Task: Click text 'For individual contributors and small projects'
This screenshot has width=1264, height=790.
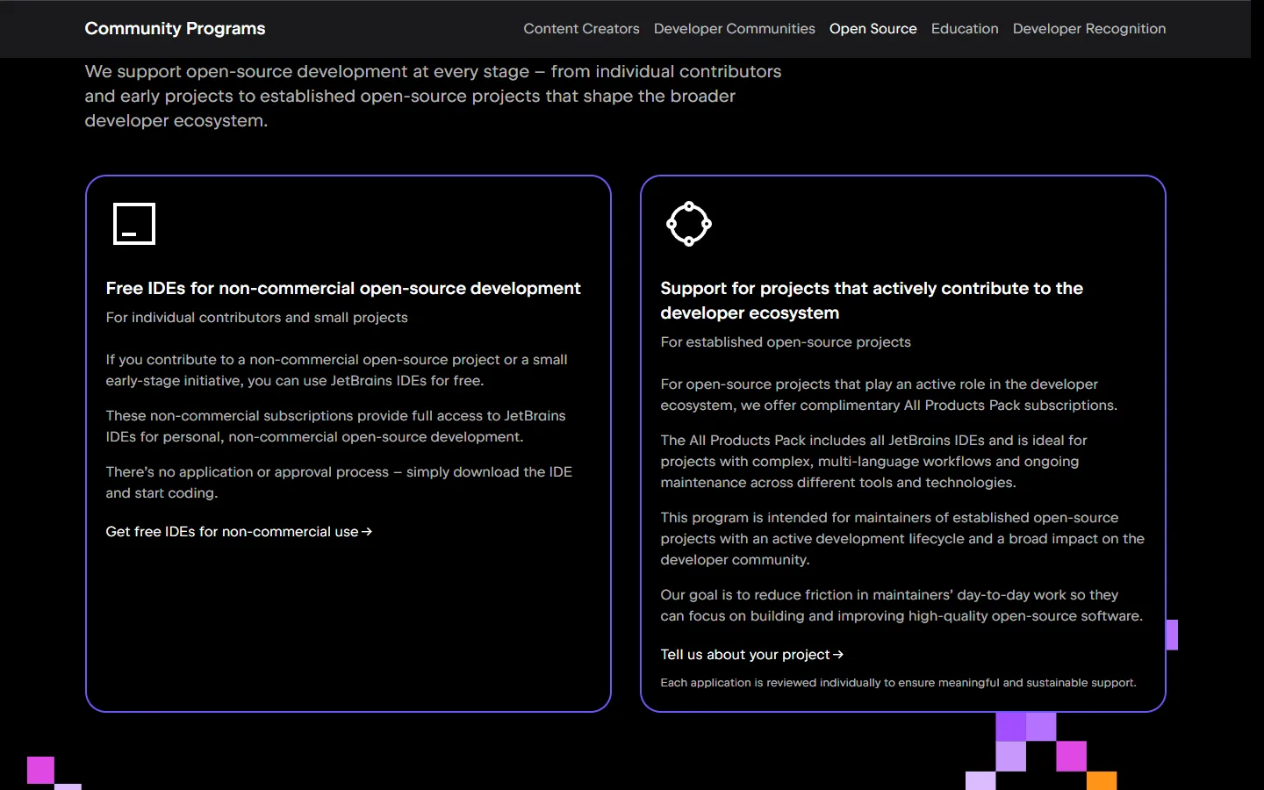Action: 256,317
